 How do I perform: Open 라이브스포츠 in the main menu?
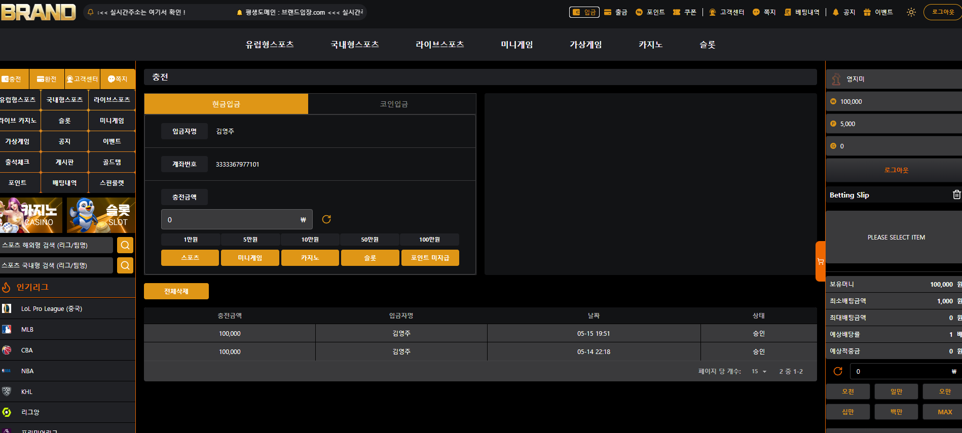[440, 45]
